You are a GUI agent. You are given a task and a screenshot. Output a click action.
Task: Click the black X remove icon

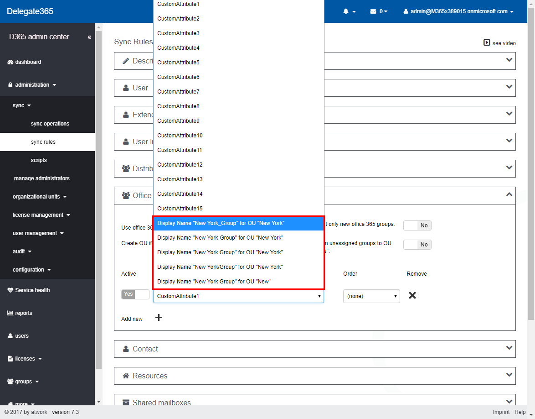(412, 295)
